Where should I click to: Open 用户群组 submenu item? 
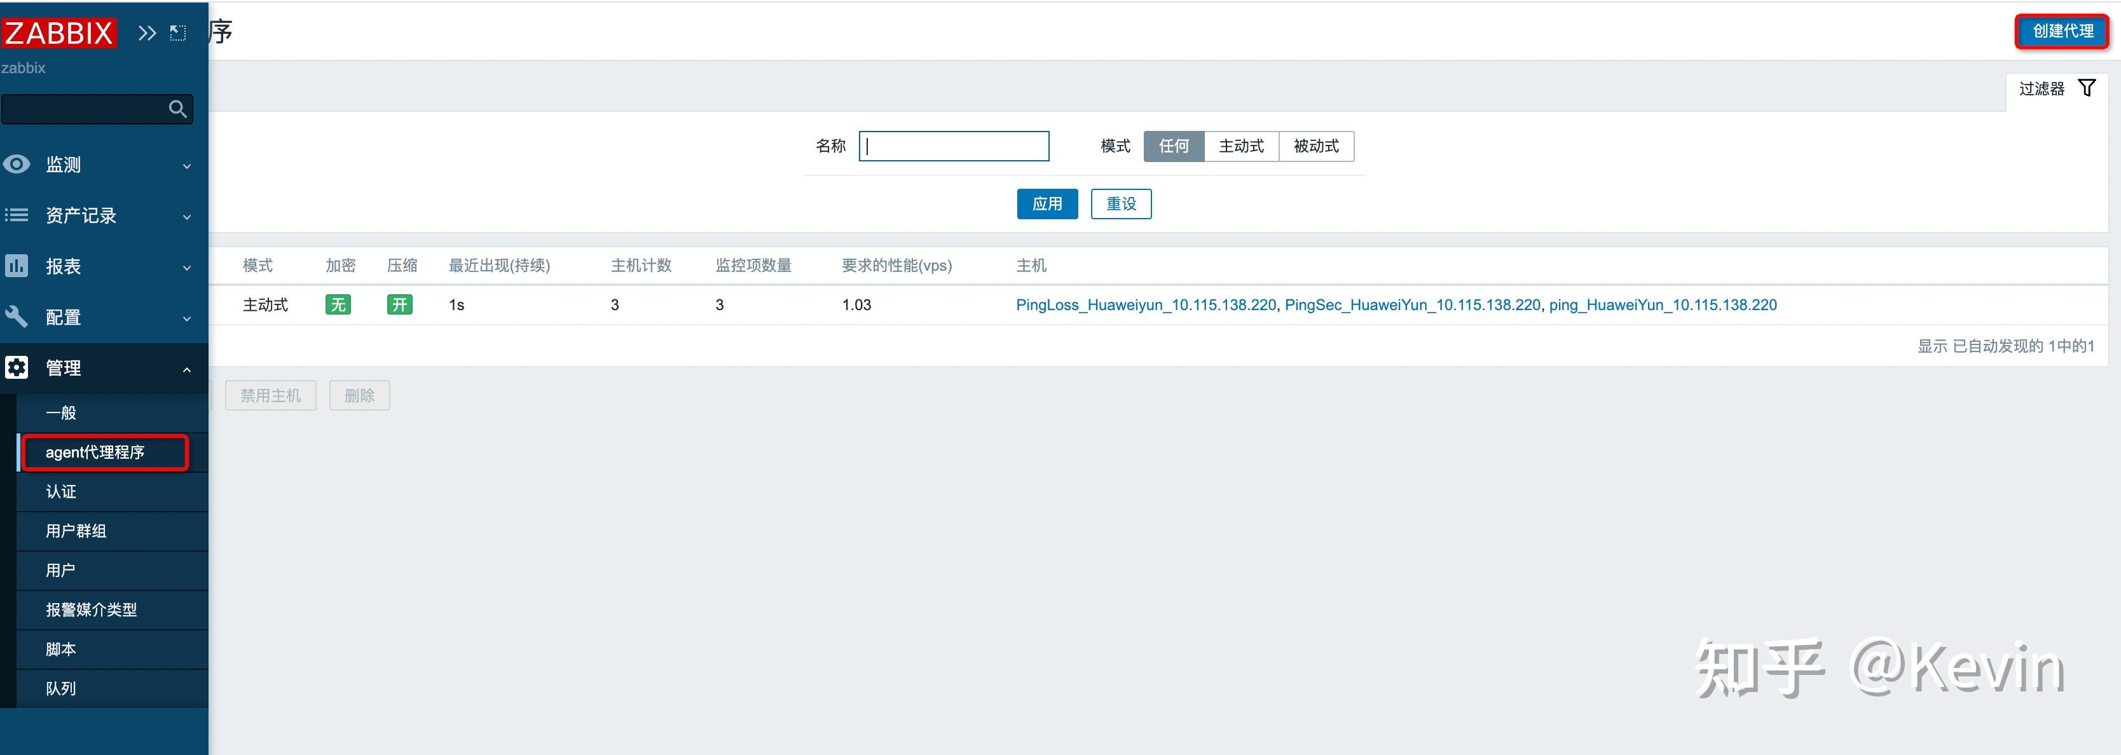coord(76,531)
